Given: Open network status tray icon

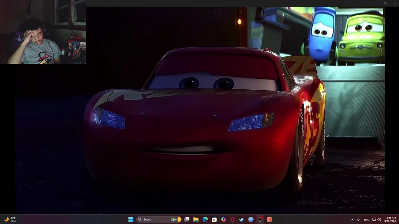Looking at the screenshot, I should tap(374, 219).
